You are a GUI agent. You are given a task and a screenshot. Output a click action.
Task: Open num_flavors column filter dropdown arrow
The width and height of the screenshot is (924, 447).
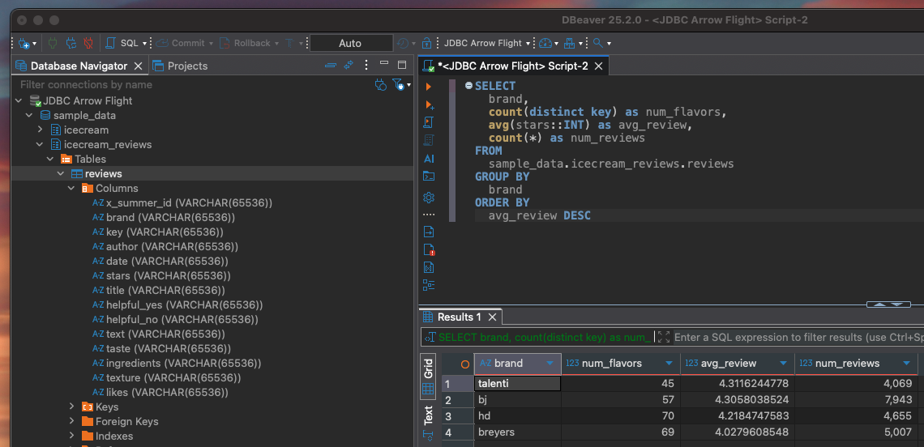[669, 364]
